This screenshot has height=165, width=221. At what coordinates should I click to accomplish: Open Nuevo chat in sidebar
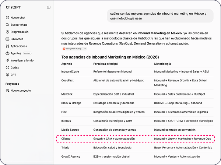tap(15, 18)
